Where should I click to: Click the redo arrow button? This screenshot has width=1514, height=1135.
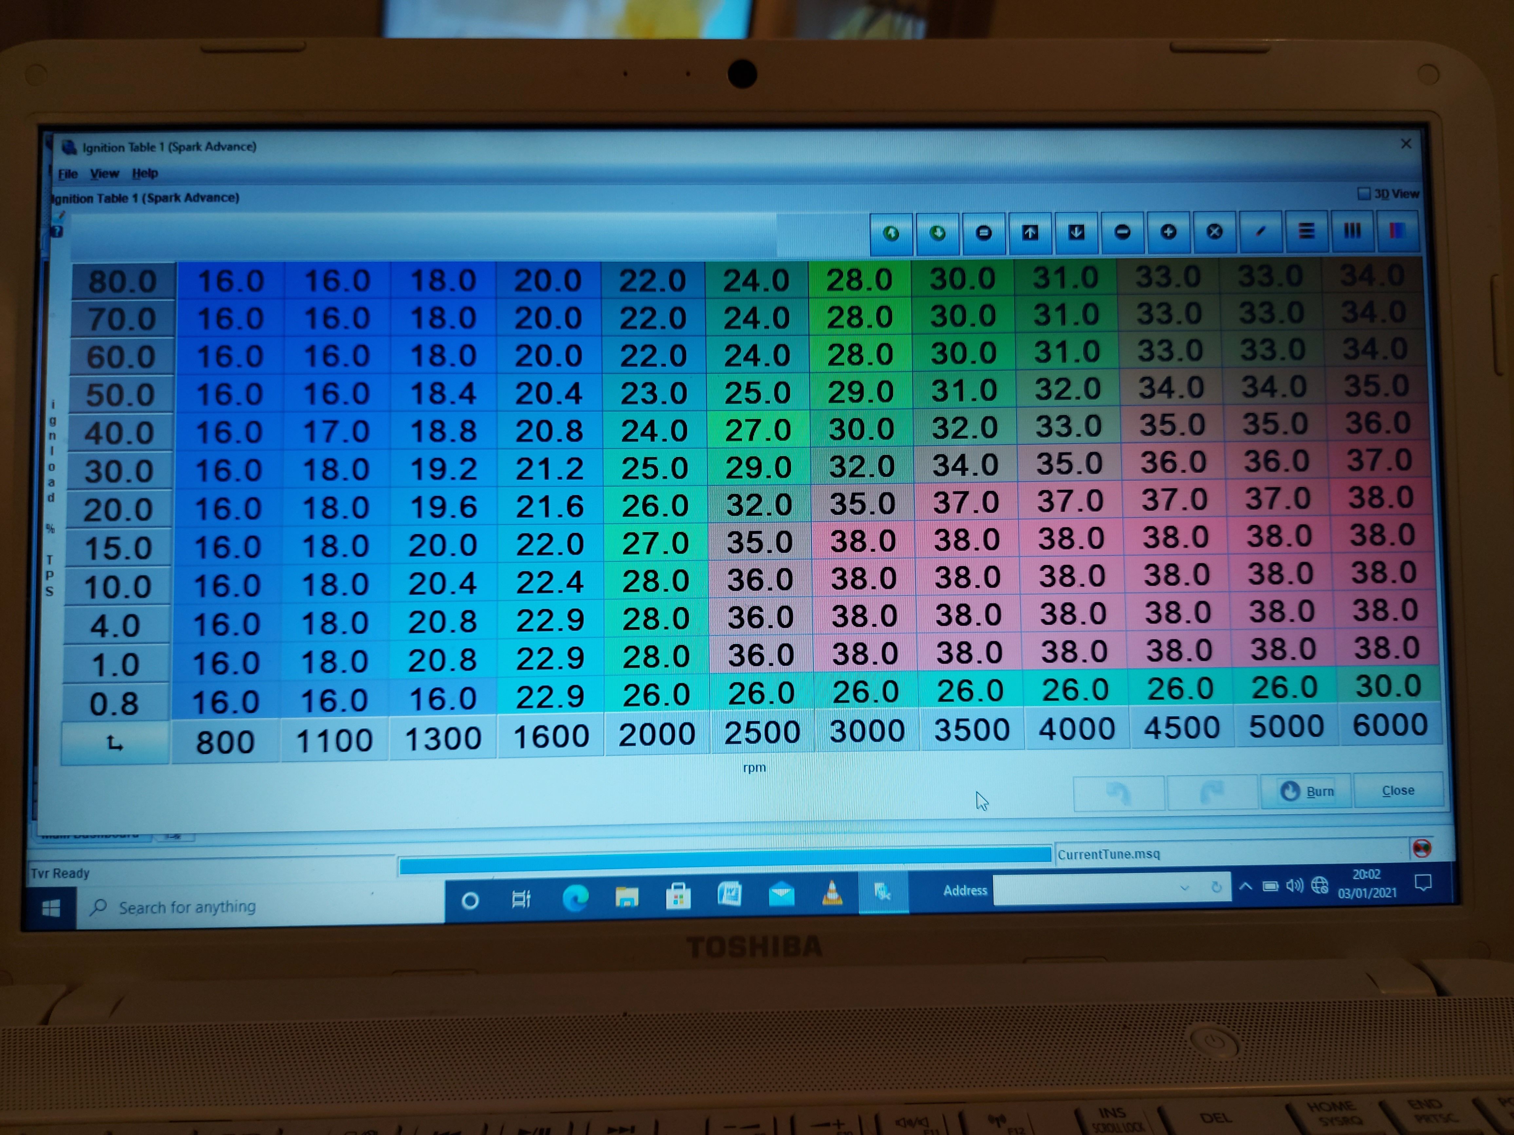coord(1211,793)
